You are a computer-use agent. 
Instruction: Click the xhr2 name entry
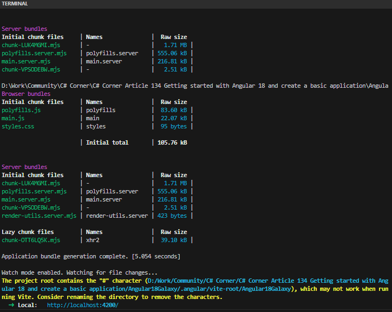tap(93, 240)
